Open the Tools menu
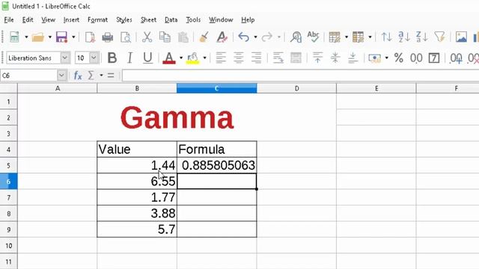The width and height of the screenshot is (479, 269). coord(193,20)
